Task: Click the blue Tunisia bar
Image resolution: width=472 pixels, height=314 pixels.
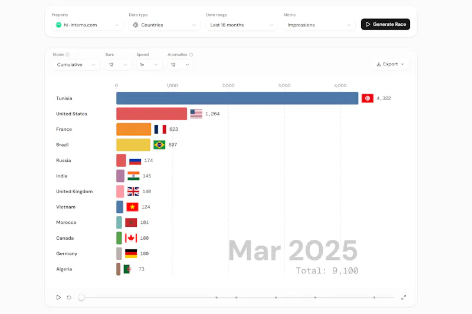Action: [237, 98]
